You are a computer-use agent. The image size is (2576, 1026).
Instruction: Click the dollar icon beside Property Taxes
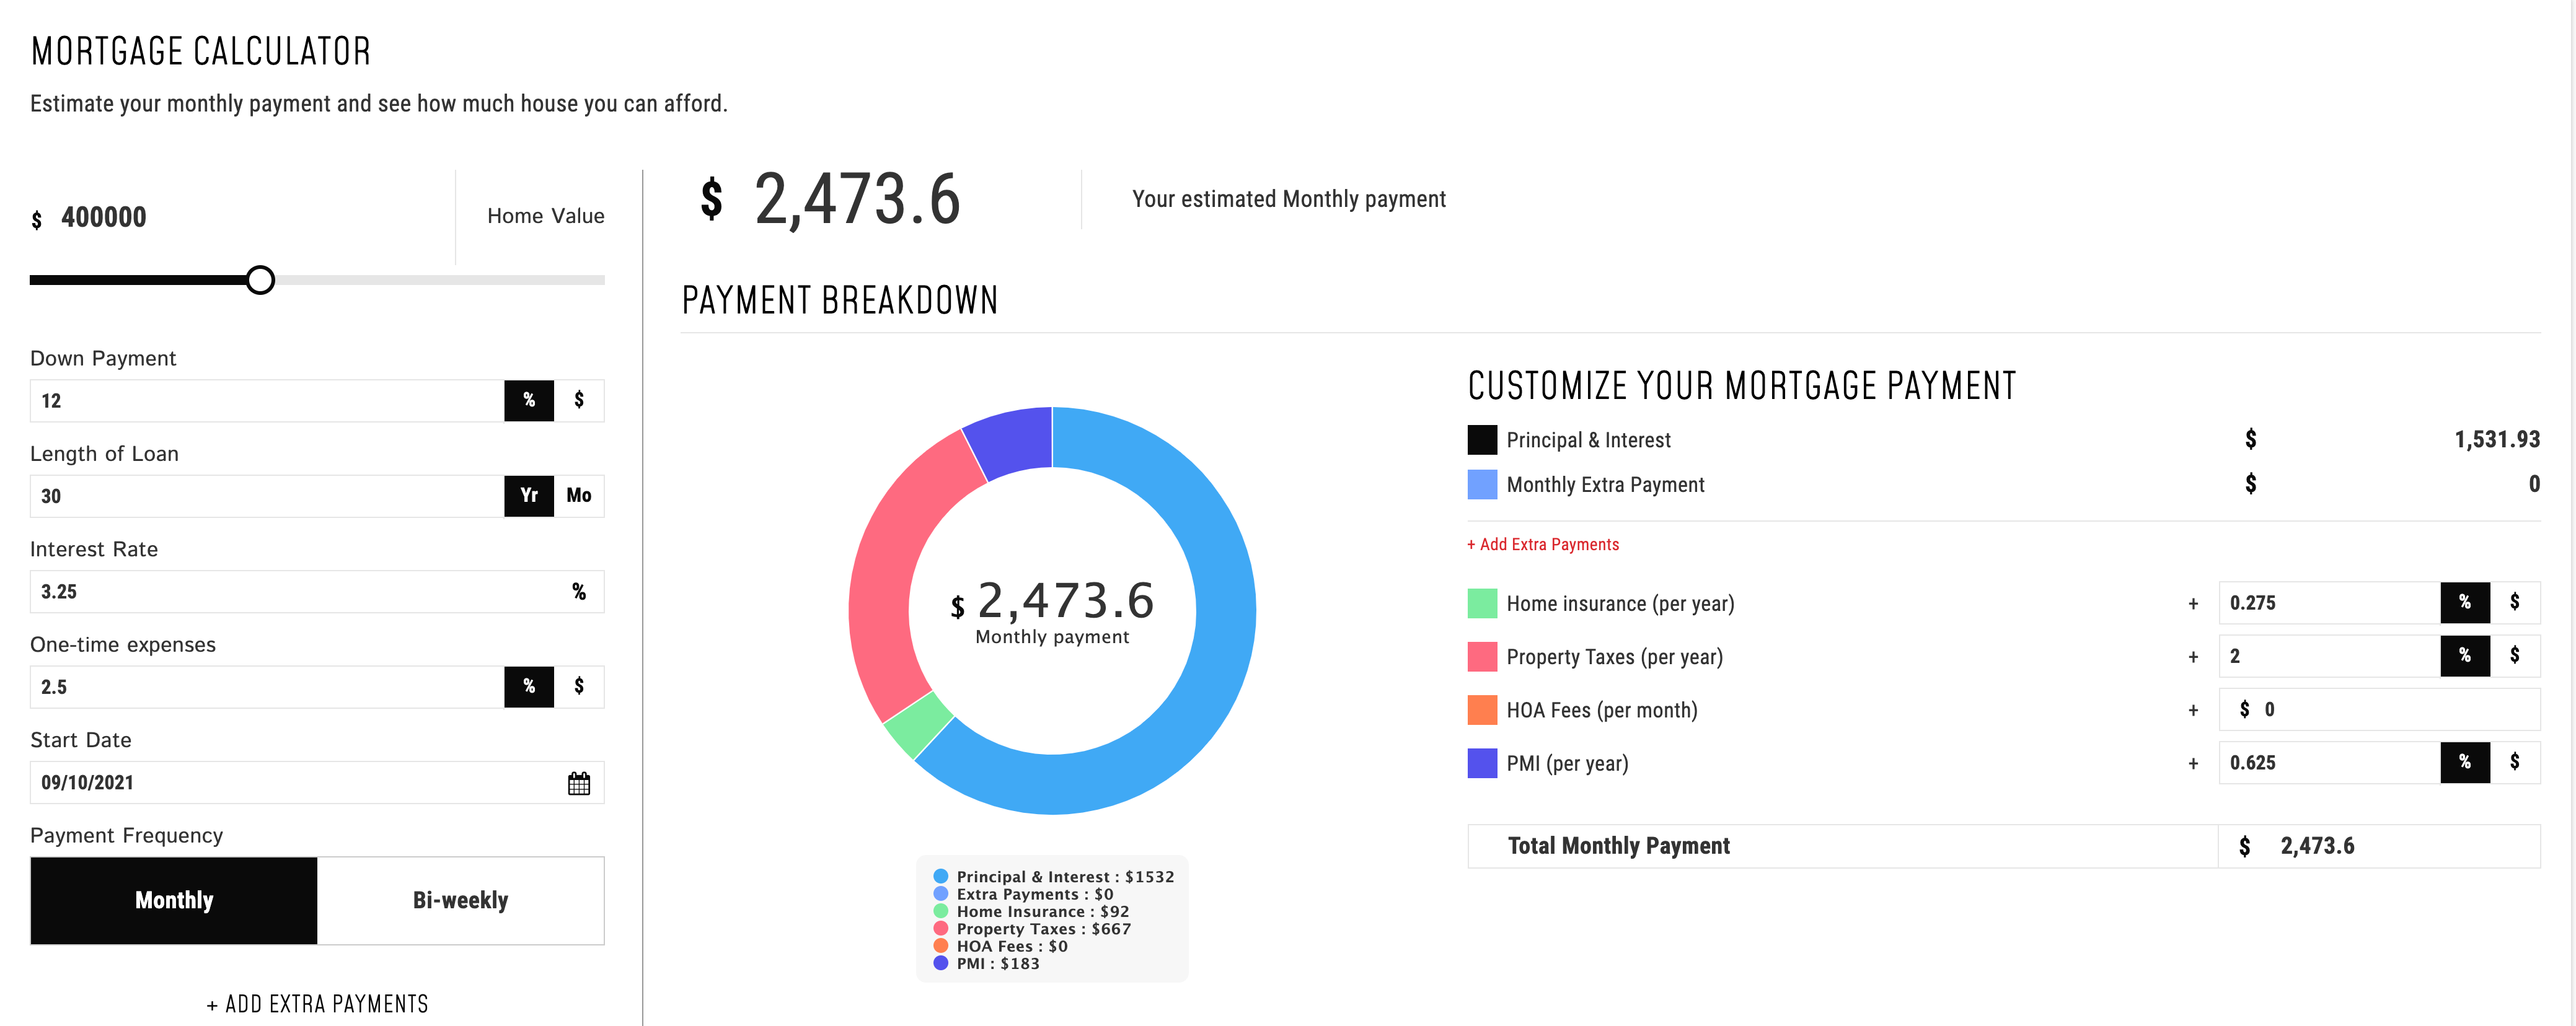point(2516,656)
